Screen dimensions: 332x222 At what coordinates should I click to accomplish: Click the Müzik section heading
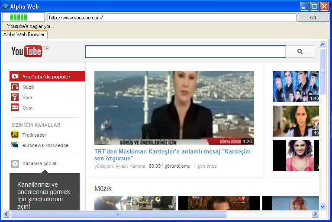[103, 188]
